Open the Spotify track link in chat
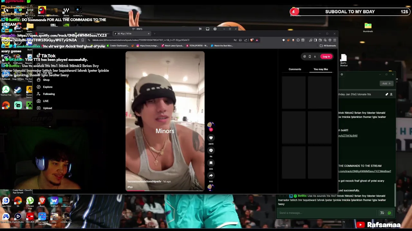The height and width of the screenshot is (231, 412). (365, 171)
